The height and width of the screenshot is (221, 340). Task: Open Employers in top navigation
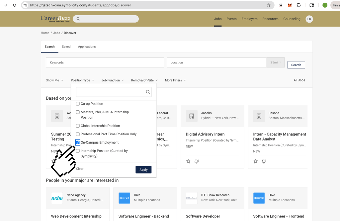249,19
